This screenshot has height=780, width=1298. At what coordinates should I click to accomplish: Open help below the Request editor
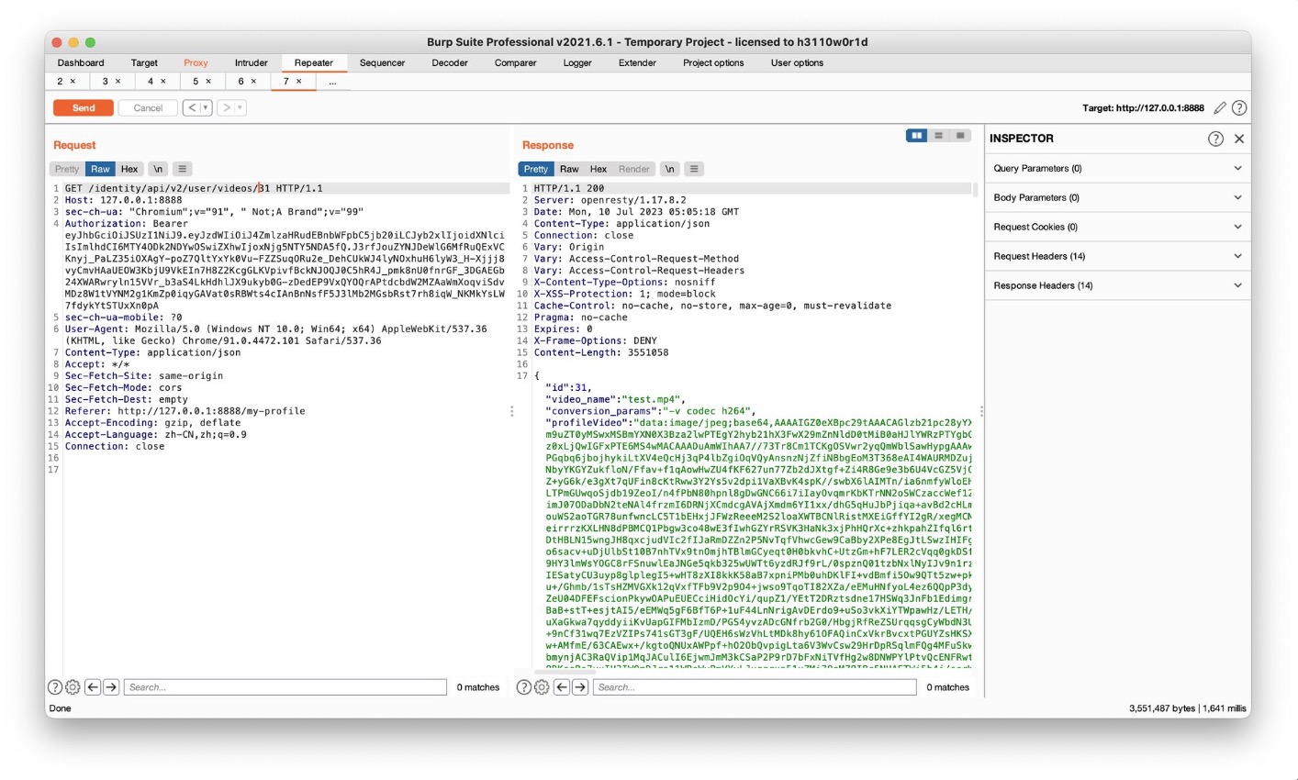pyautogui.click(x=55, y=687)
